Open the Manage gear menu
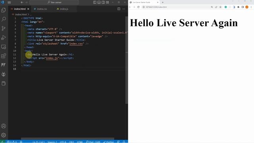Viewport: 254px width, 143px height. [4, 135]
